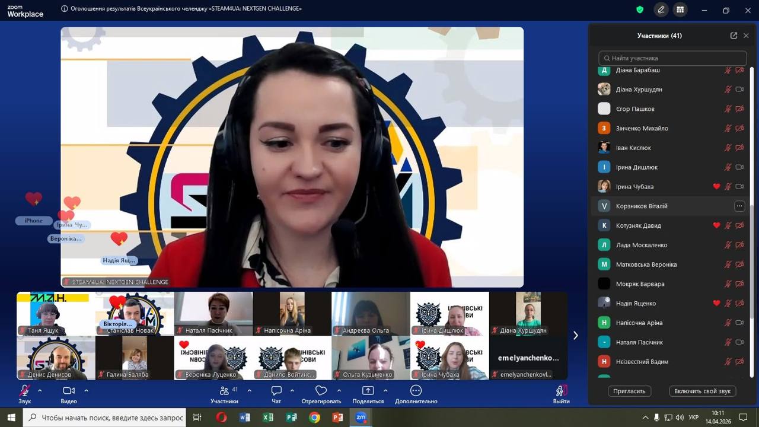This screenshot has width=759, height=427.
Task: Click the annotate pencil icon in title bar
Action: click(661, 9)
